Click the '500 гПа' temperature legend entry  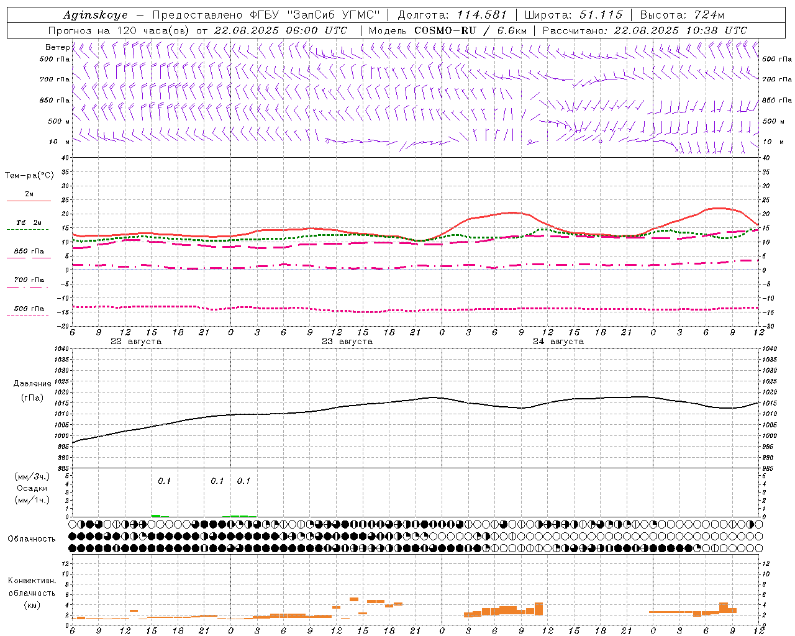29,309
